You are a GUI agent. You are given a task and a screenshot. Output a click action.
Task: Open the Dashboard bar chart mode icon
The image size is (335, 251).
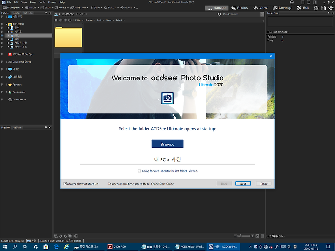click(323, 8)
